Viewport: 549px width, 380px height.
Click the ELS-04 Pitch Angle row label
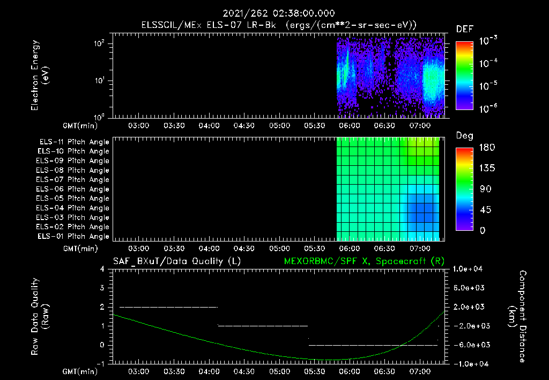pyautogui.click(x=72, y=208)
